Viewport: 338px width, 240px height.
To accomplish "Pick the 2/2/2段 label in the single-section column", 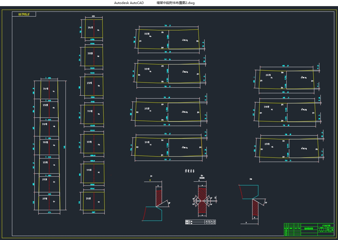I will [x=90, y=111].
